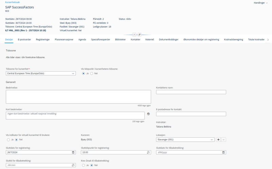This screenshot has height=169, width=272.
Task: Click the Ledige plasser: 18 text
Action: tap(102, 27)
